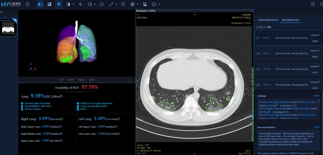This screenshot has height=155, width=323.
Task: Switch to the LUNG NODULES(22) tab
Action: click(x=268, y=20)
